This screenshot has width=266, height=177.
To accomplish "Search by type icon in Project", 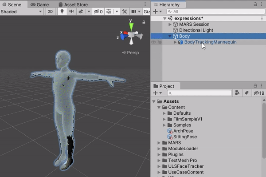I will click(x=237, y=93).
